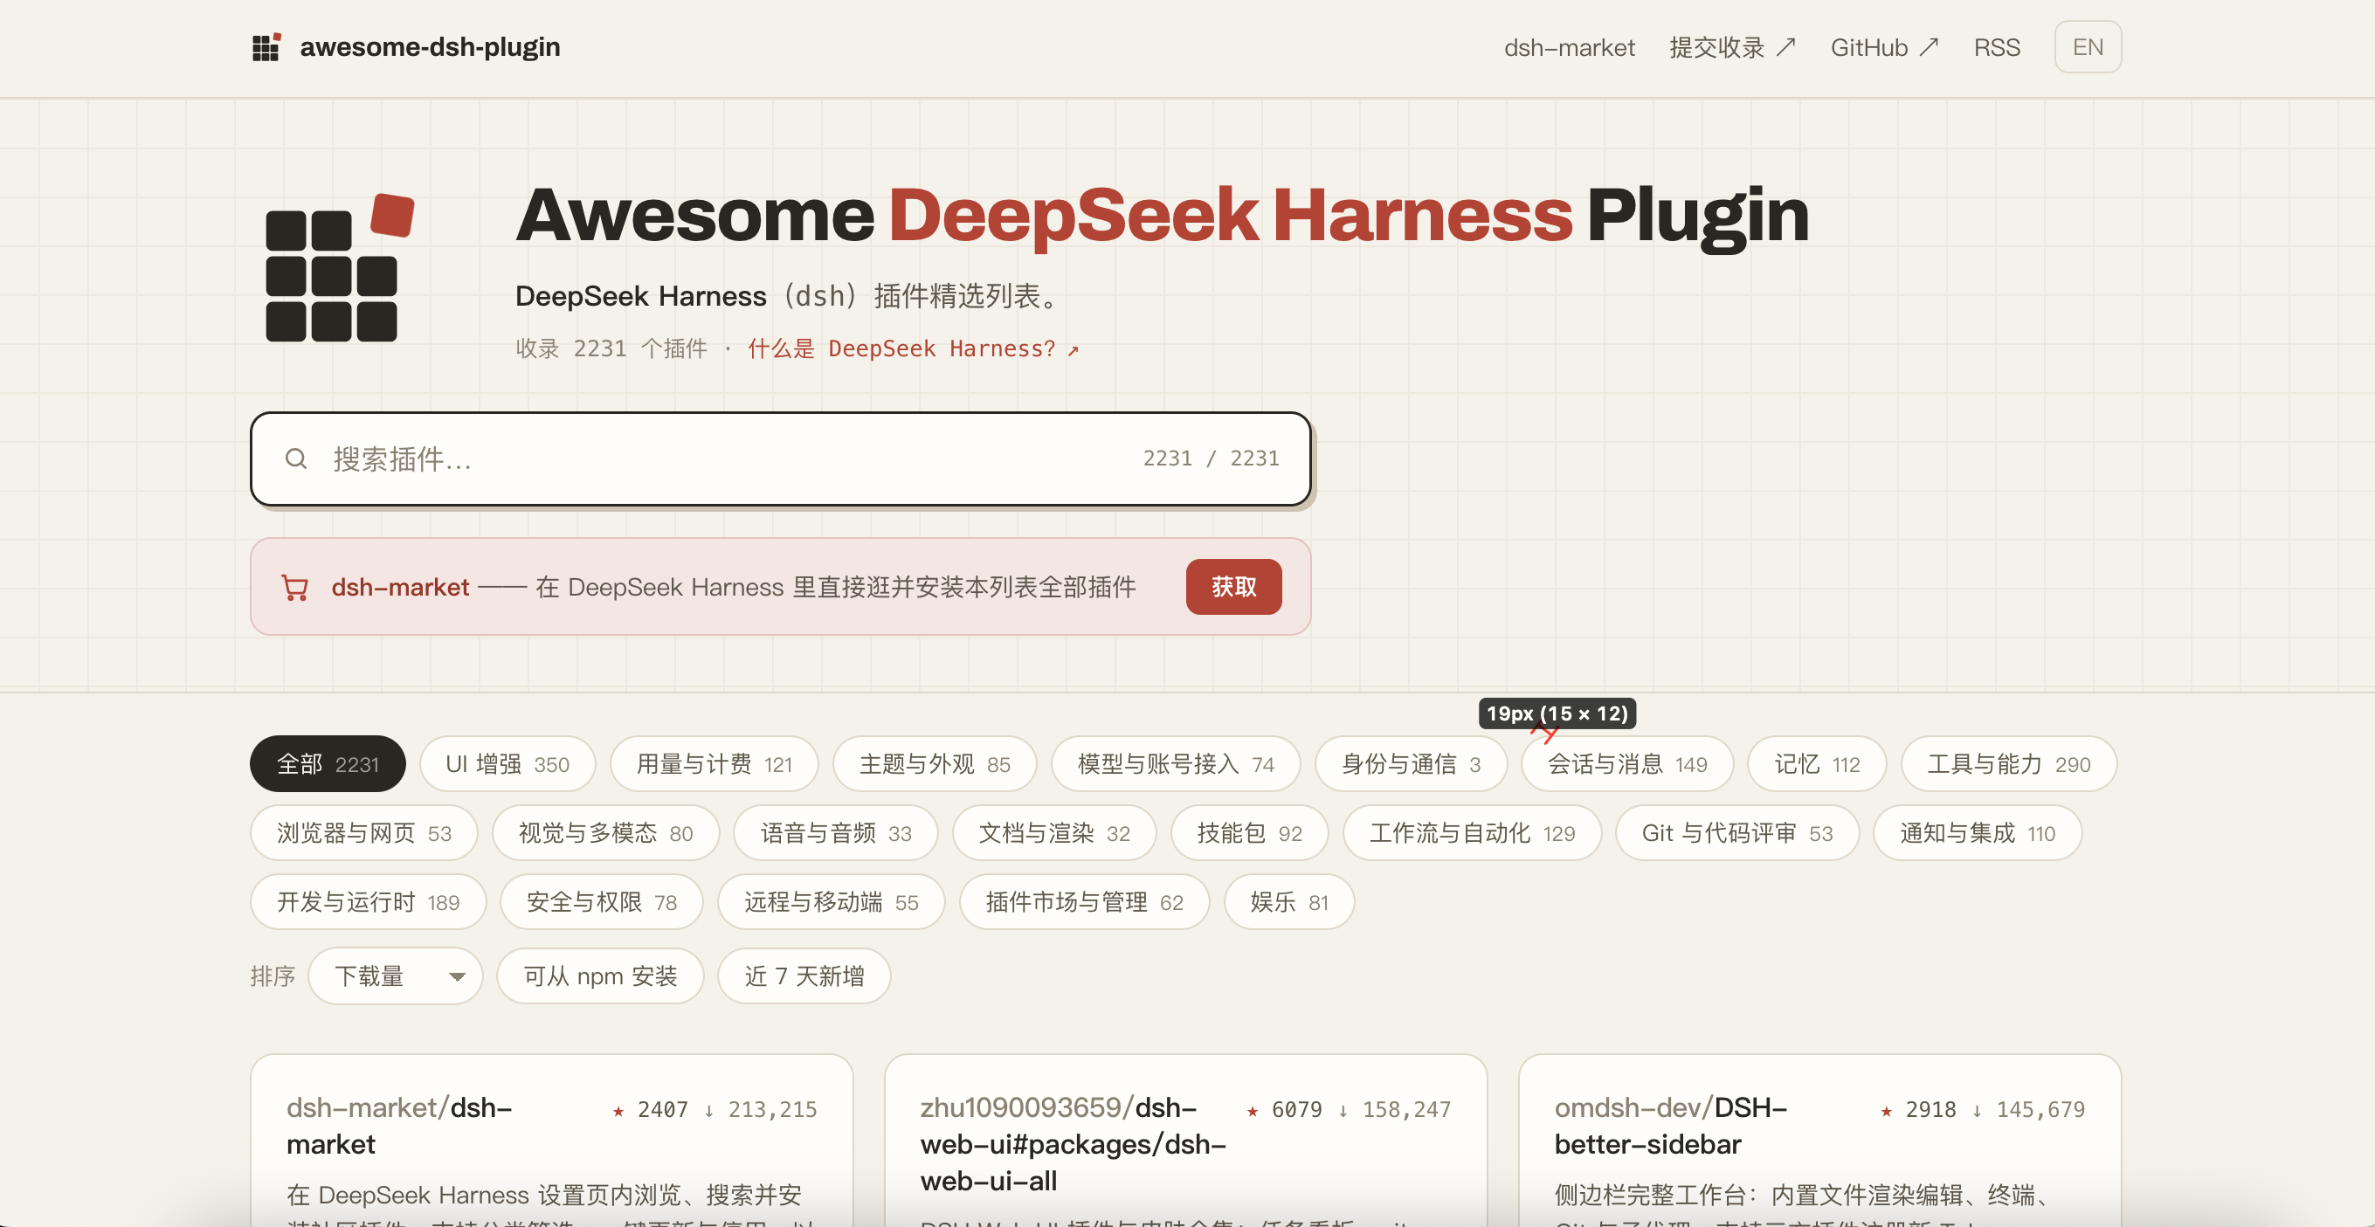This screenshot has height=1227, width=2375.
Task: Filter by 远程与移动端 category
Action: (x=831, y=902)
